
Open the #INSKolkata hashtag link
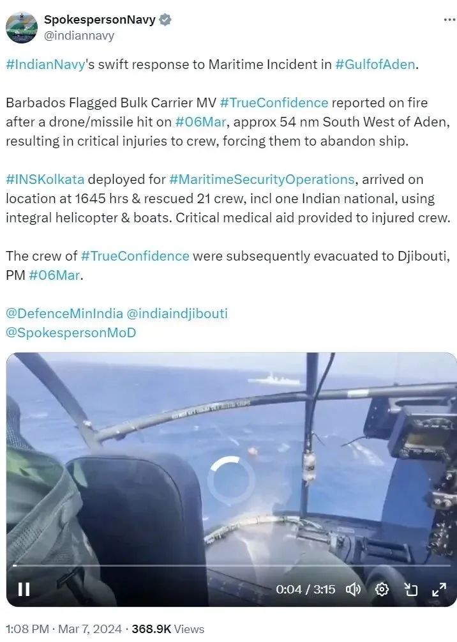click(45, 180)
